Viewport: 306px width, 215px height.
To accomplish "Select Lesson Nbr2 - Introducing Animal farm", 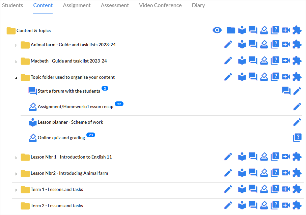I will tap(69, 173).
